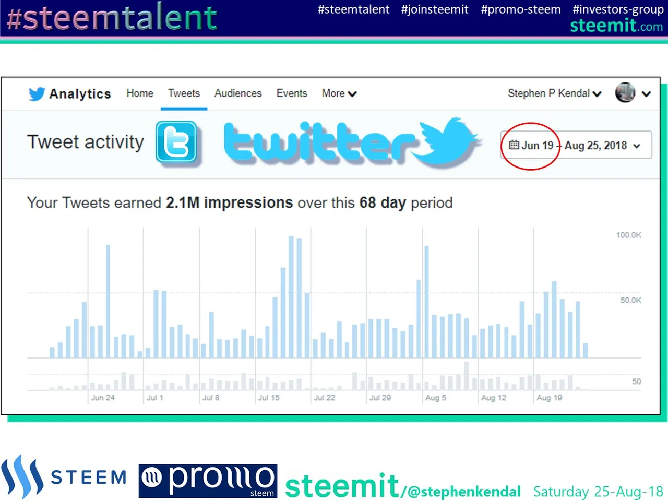Expand the chevron beside the profile avatar

pyautogui.click(x=646, y=94)
